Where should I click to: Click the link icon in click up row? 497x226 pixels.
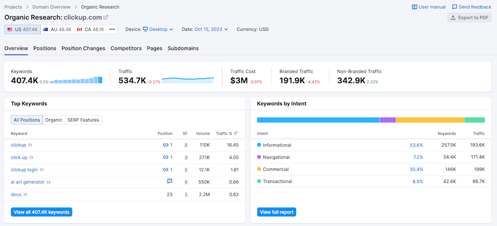[165, 157]
